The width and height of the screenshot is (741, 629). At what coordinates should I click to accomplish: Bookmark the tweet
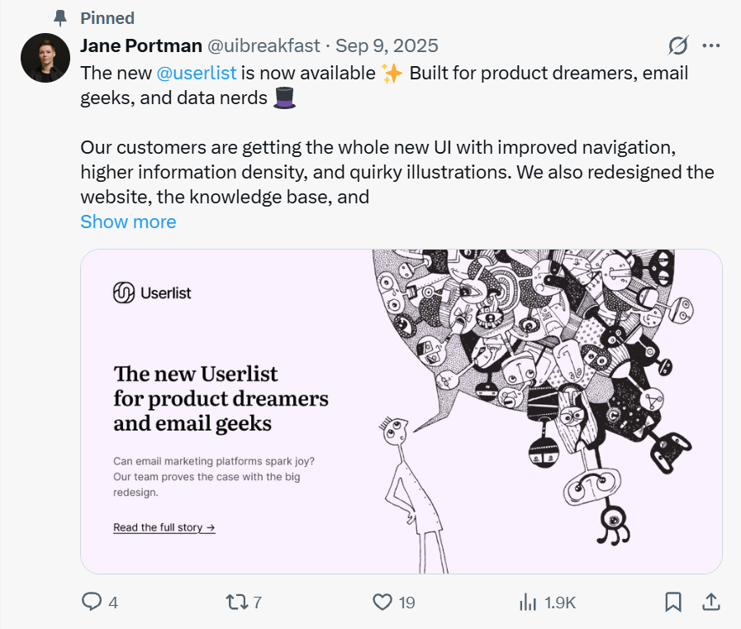pos(673,603)
